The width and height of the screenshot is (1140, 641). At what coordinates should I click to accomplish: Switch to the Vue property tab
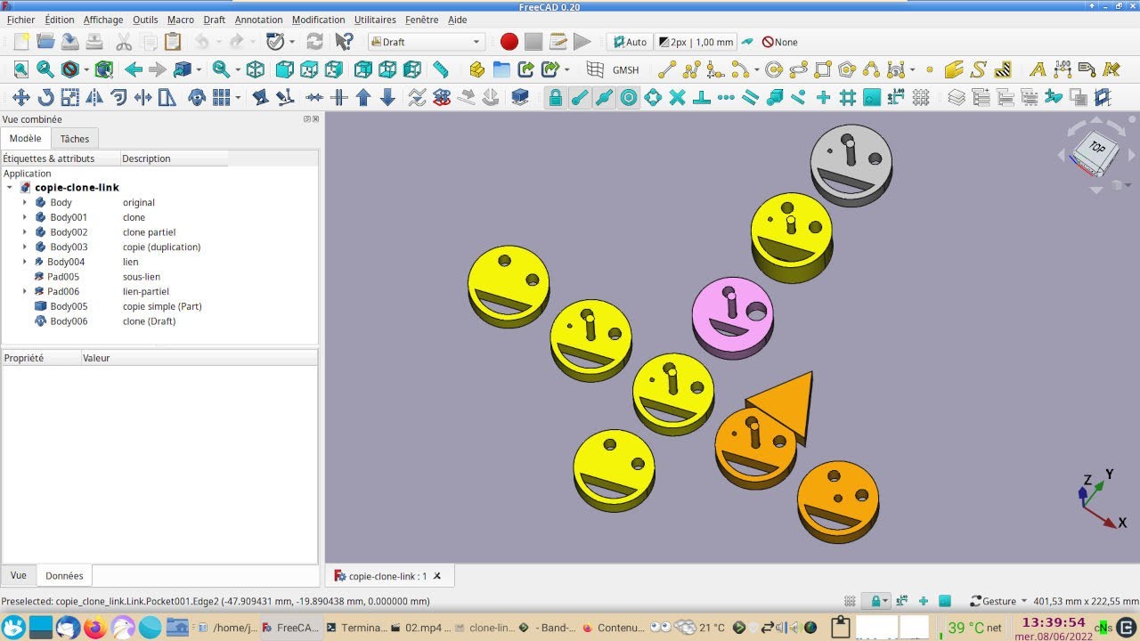pyautogui.click(x=19, y=576)
